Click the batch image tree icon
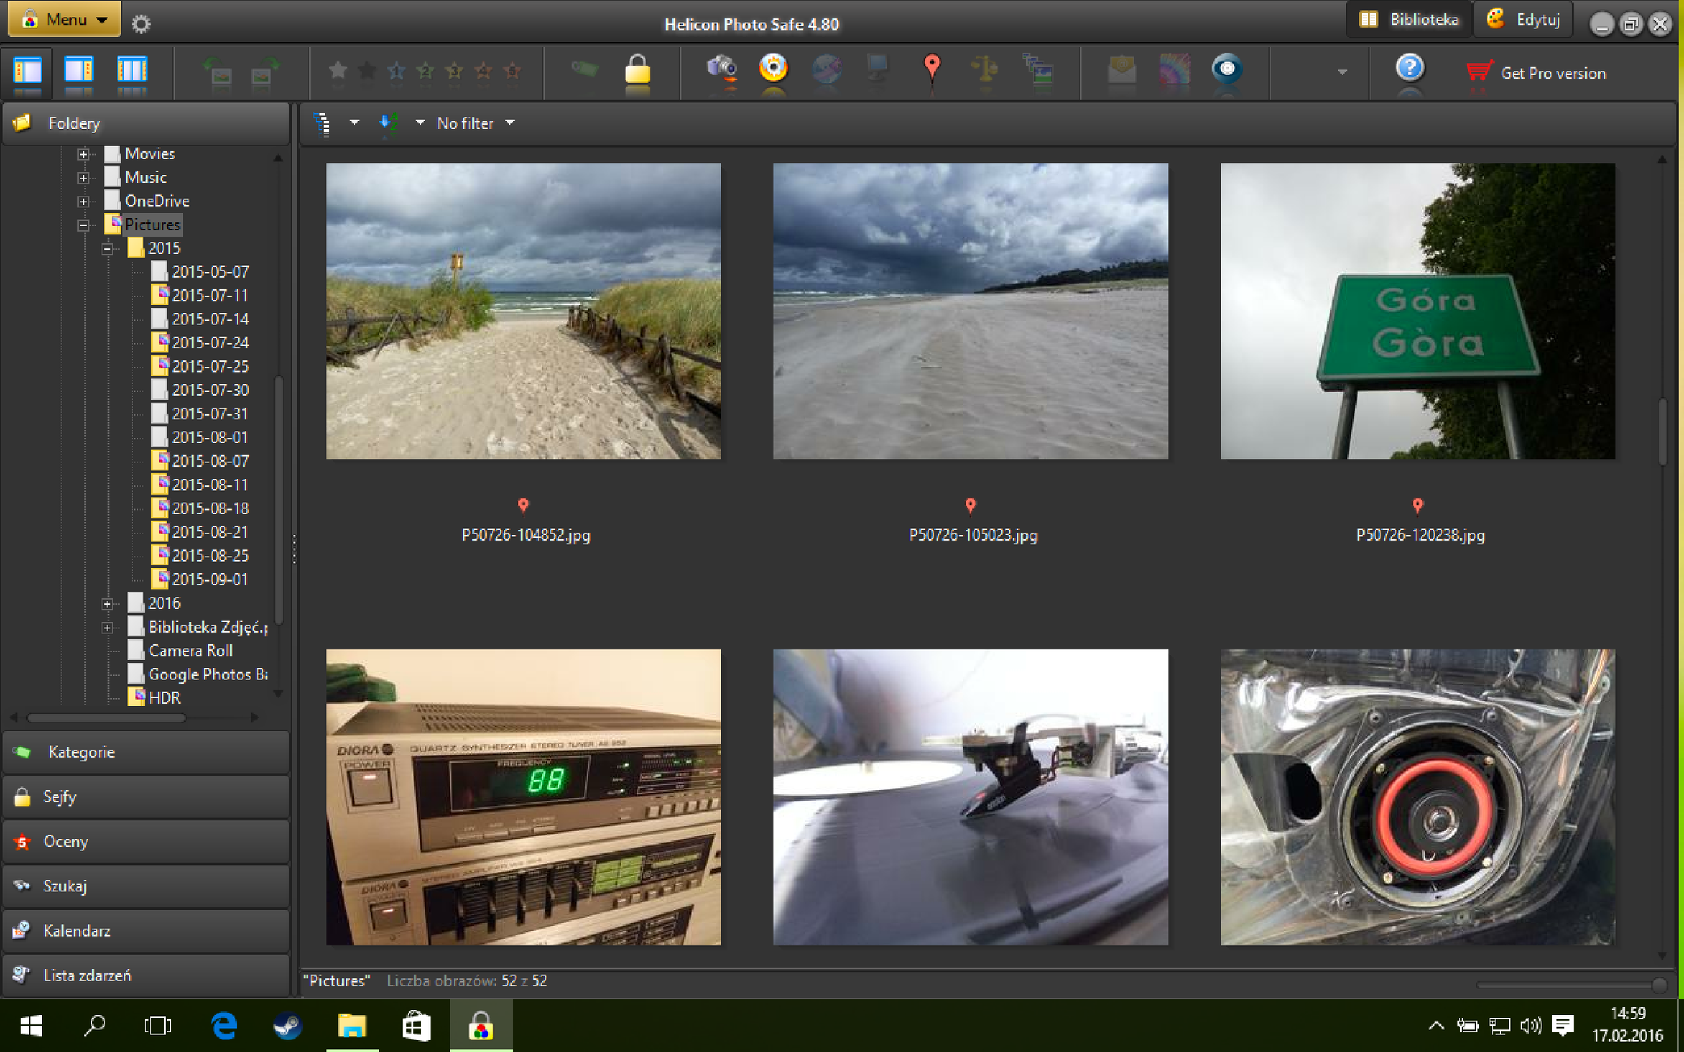The width and height of the screenshot is (1684, 1052). click(x=1038, y=69)
